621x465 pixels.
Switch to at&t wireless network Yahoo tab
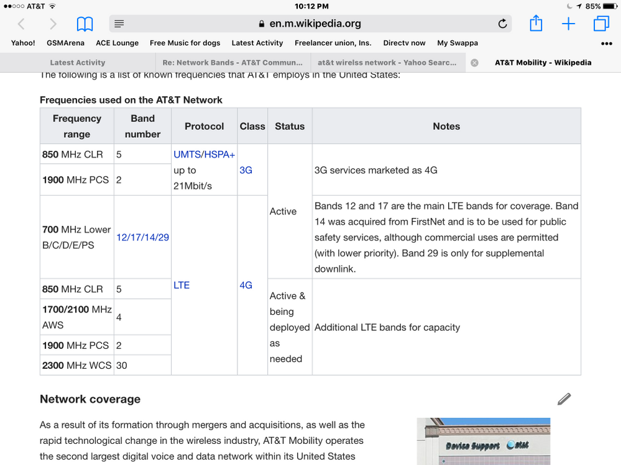point(387,63)
